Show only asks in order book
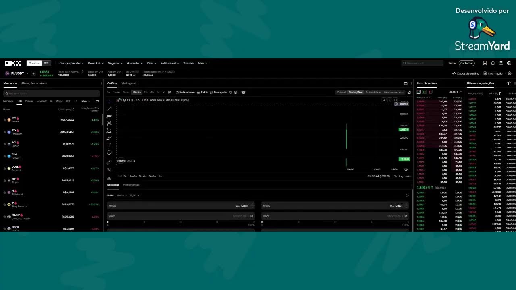This screenshot has height=290, width=516. tap(430, 92)
